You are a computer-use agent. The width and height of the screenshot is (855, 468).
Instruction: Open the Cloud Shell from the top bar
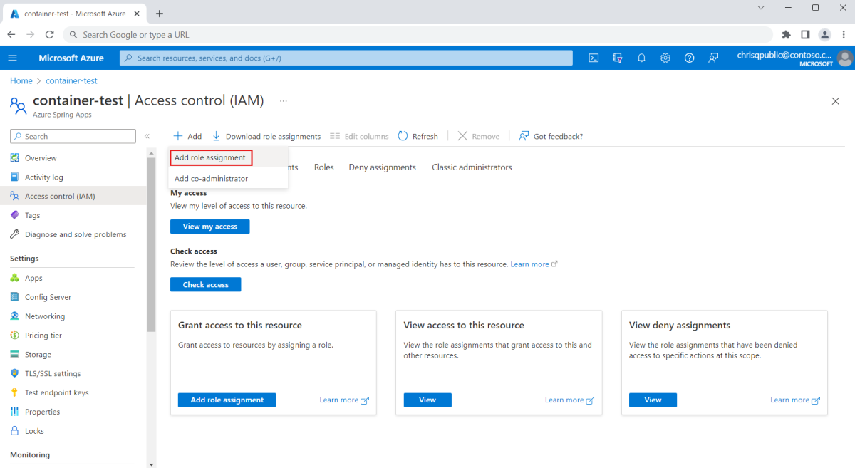tap(594, 58)
